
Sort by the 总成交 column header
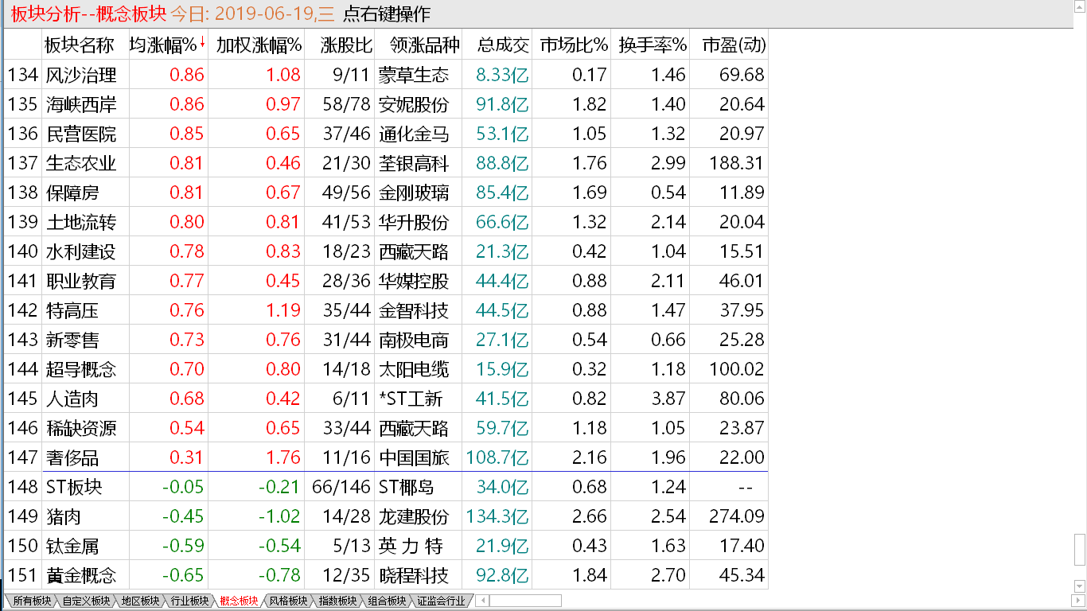(497, 45)
